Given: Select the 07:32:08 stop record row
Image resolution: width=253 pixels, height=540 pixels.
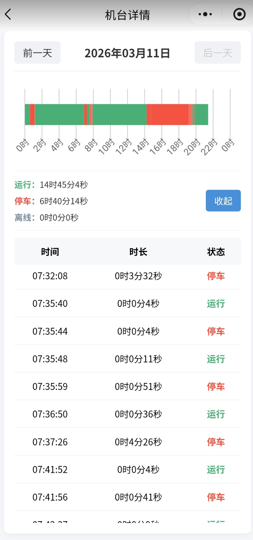Looking at the screenshot, I should tap(127, 276).
